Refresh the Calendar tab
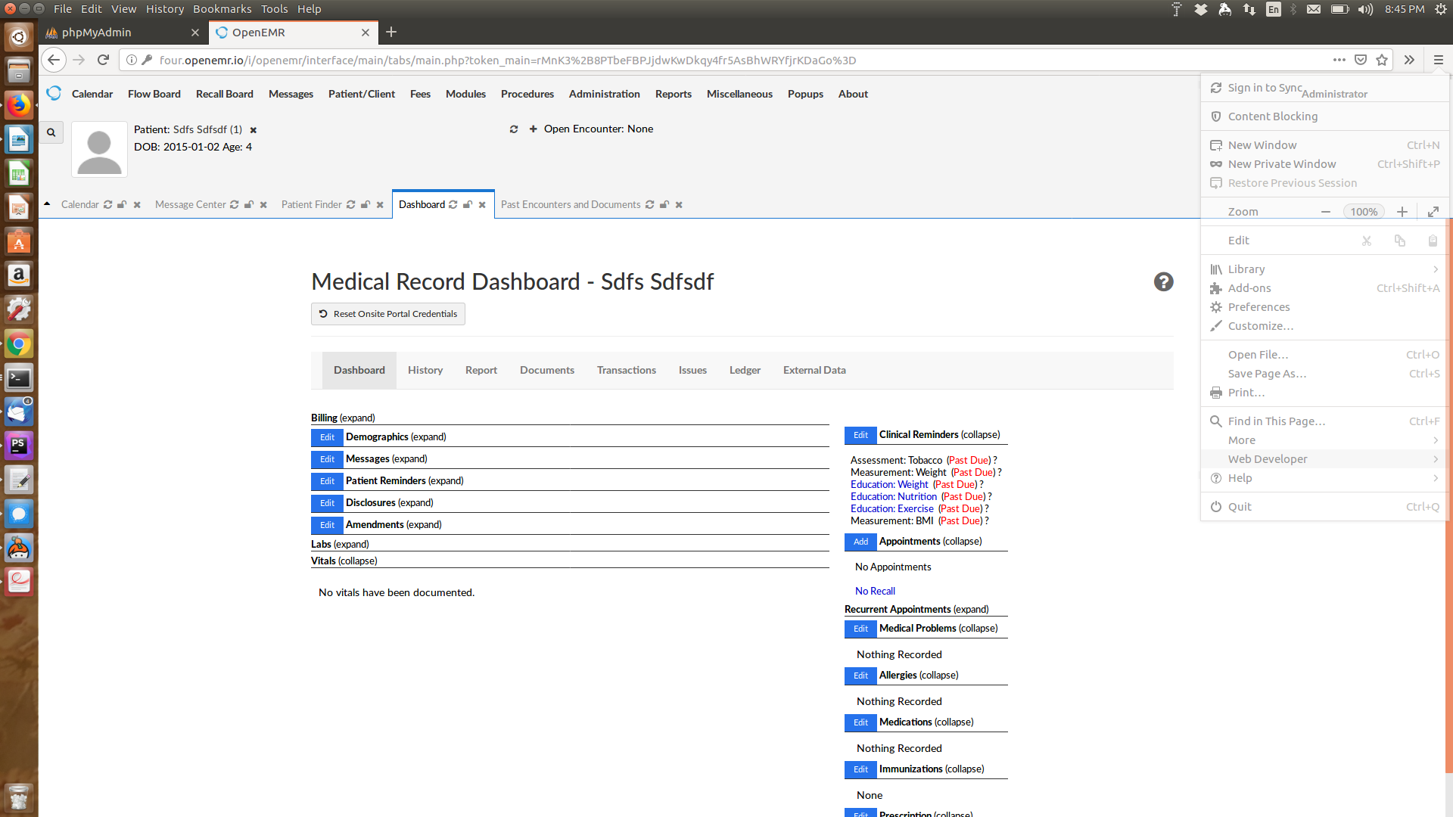 pyautogui.click(x=108, y=205)
